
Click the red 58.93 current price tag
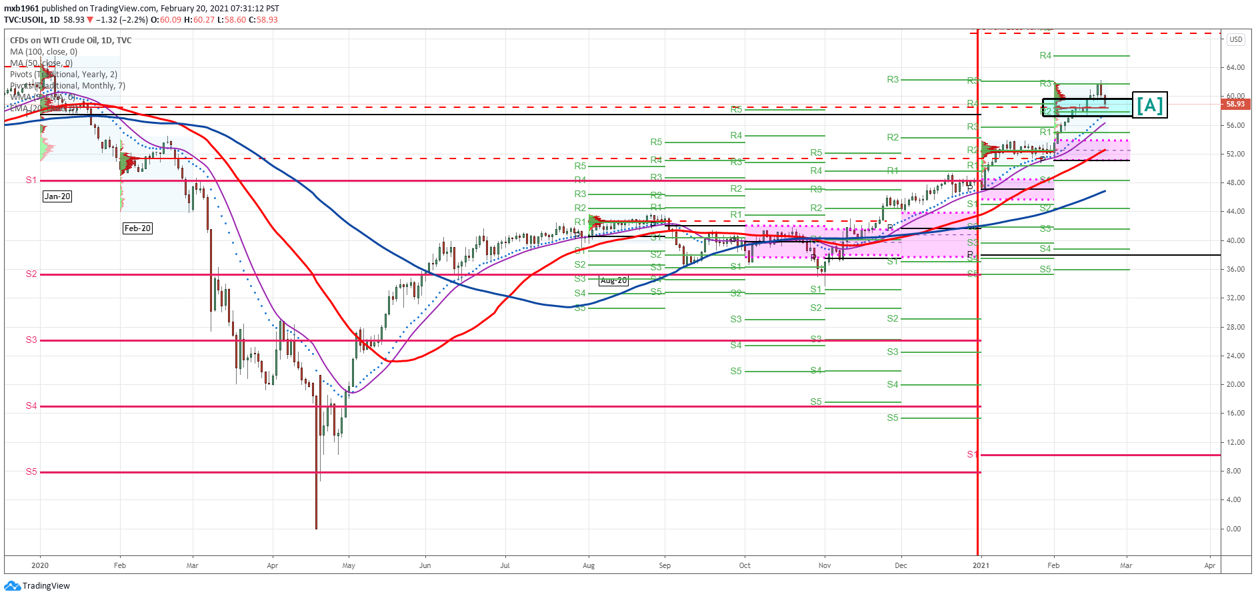(x=1235, y=104)
